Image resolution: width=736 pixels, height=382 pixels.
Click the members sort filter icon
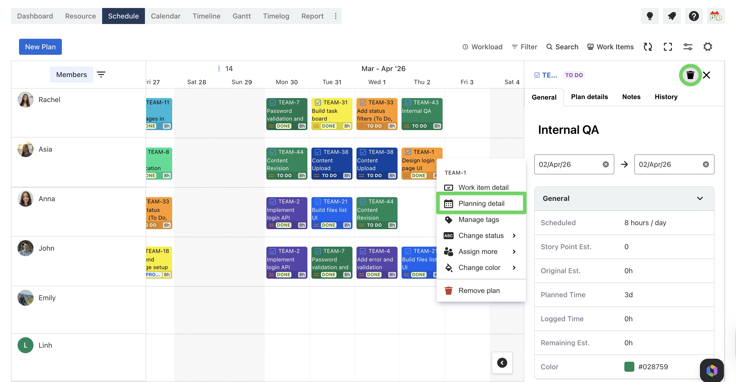coord(101,75)
